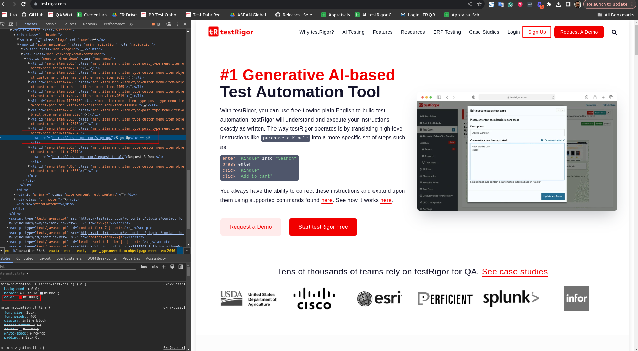Viewport: 638px width, 351px height.
Task: Click the search magnifier on testRigor site
Action: [614, 32]
